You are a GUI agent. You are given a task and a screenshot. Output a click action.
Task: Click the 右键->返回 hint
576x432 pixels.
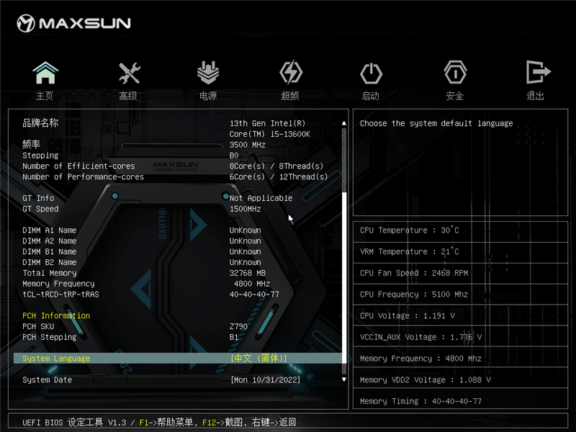coord(274,423)
